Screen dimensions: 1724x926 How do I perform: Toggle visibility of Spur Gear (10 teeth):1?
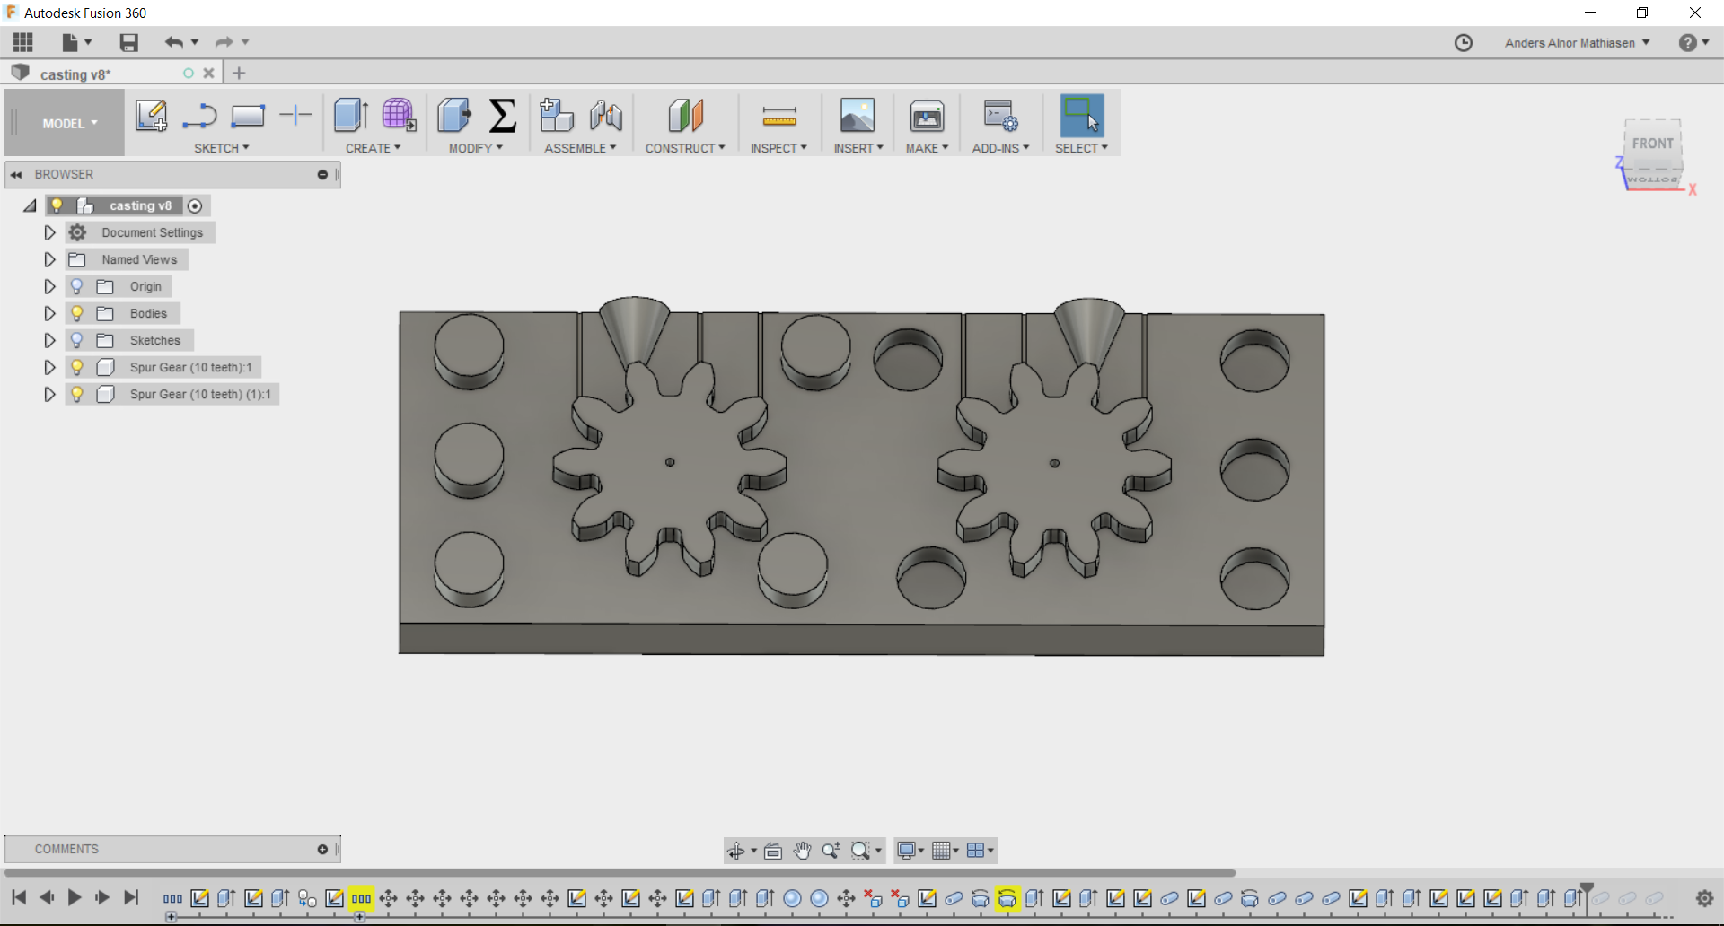pos(76,367)
